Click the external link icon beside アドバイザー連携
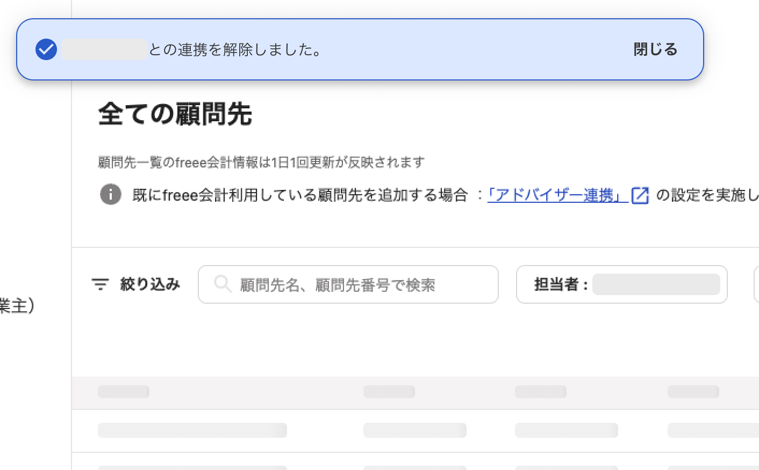This screenshot has width=759, height=470. [x=640, y=195]
